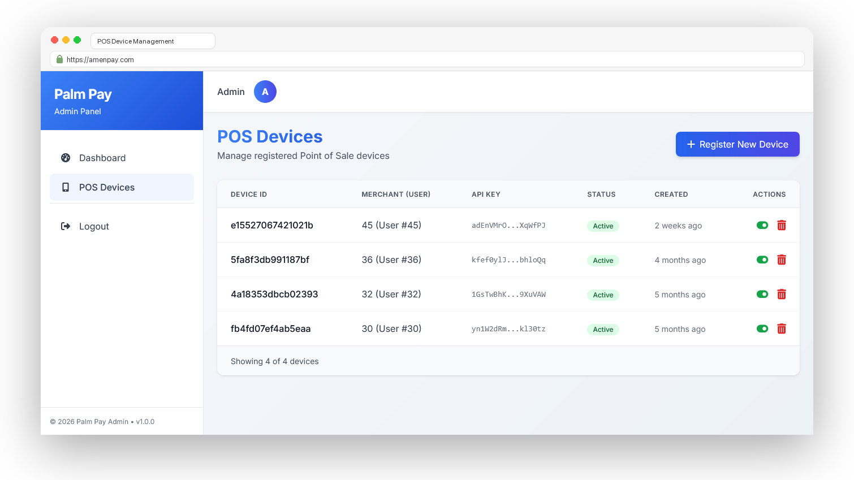Open the Dashboard menu item
The height and width of the screenshot is (480, 854).
tap(122, 158)
